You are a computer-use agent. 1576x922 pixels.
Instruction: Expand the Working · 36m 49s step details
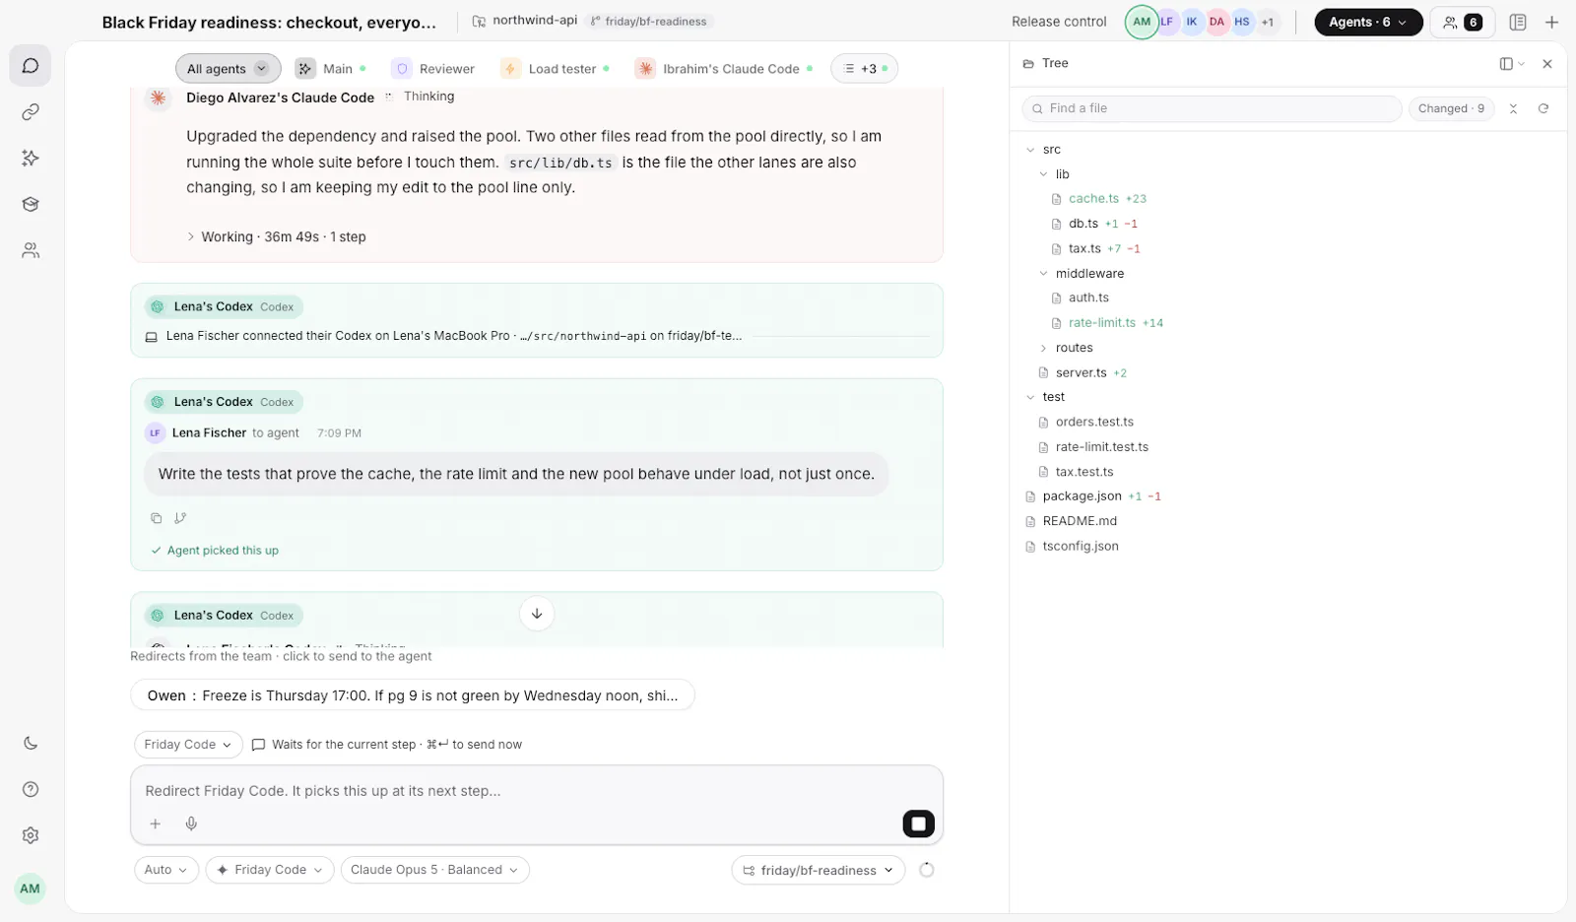pyautogui.click(x=276, y=236)
